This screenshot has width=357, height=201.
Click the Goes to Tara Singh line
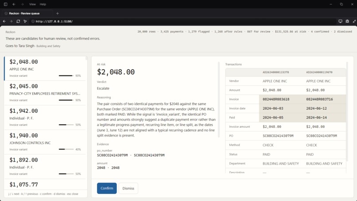click(33, 46)
